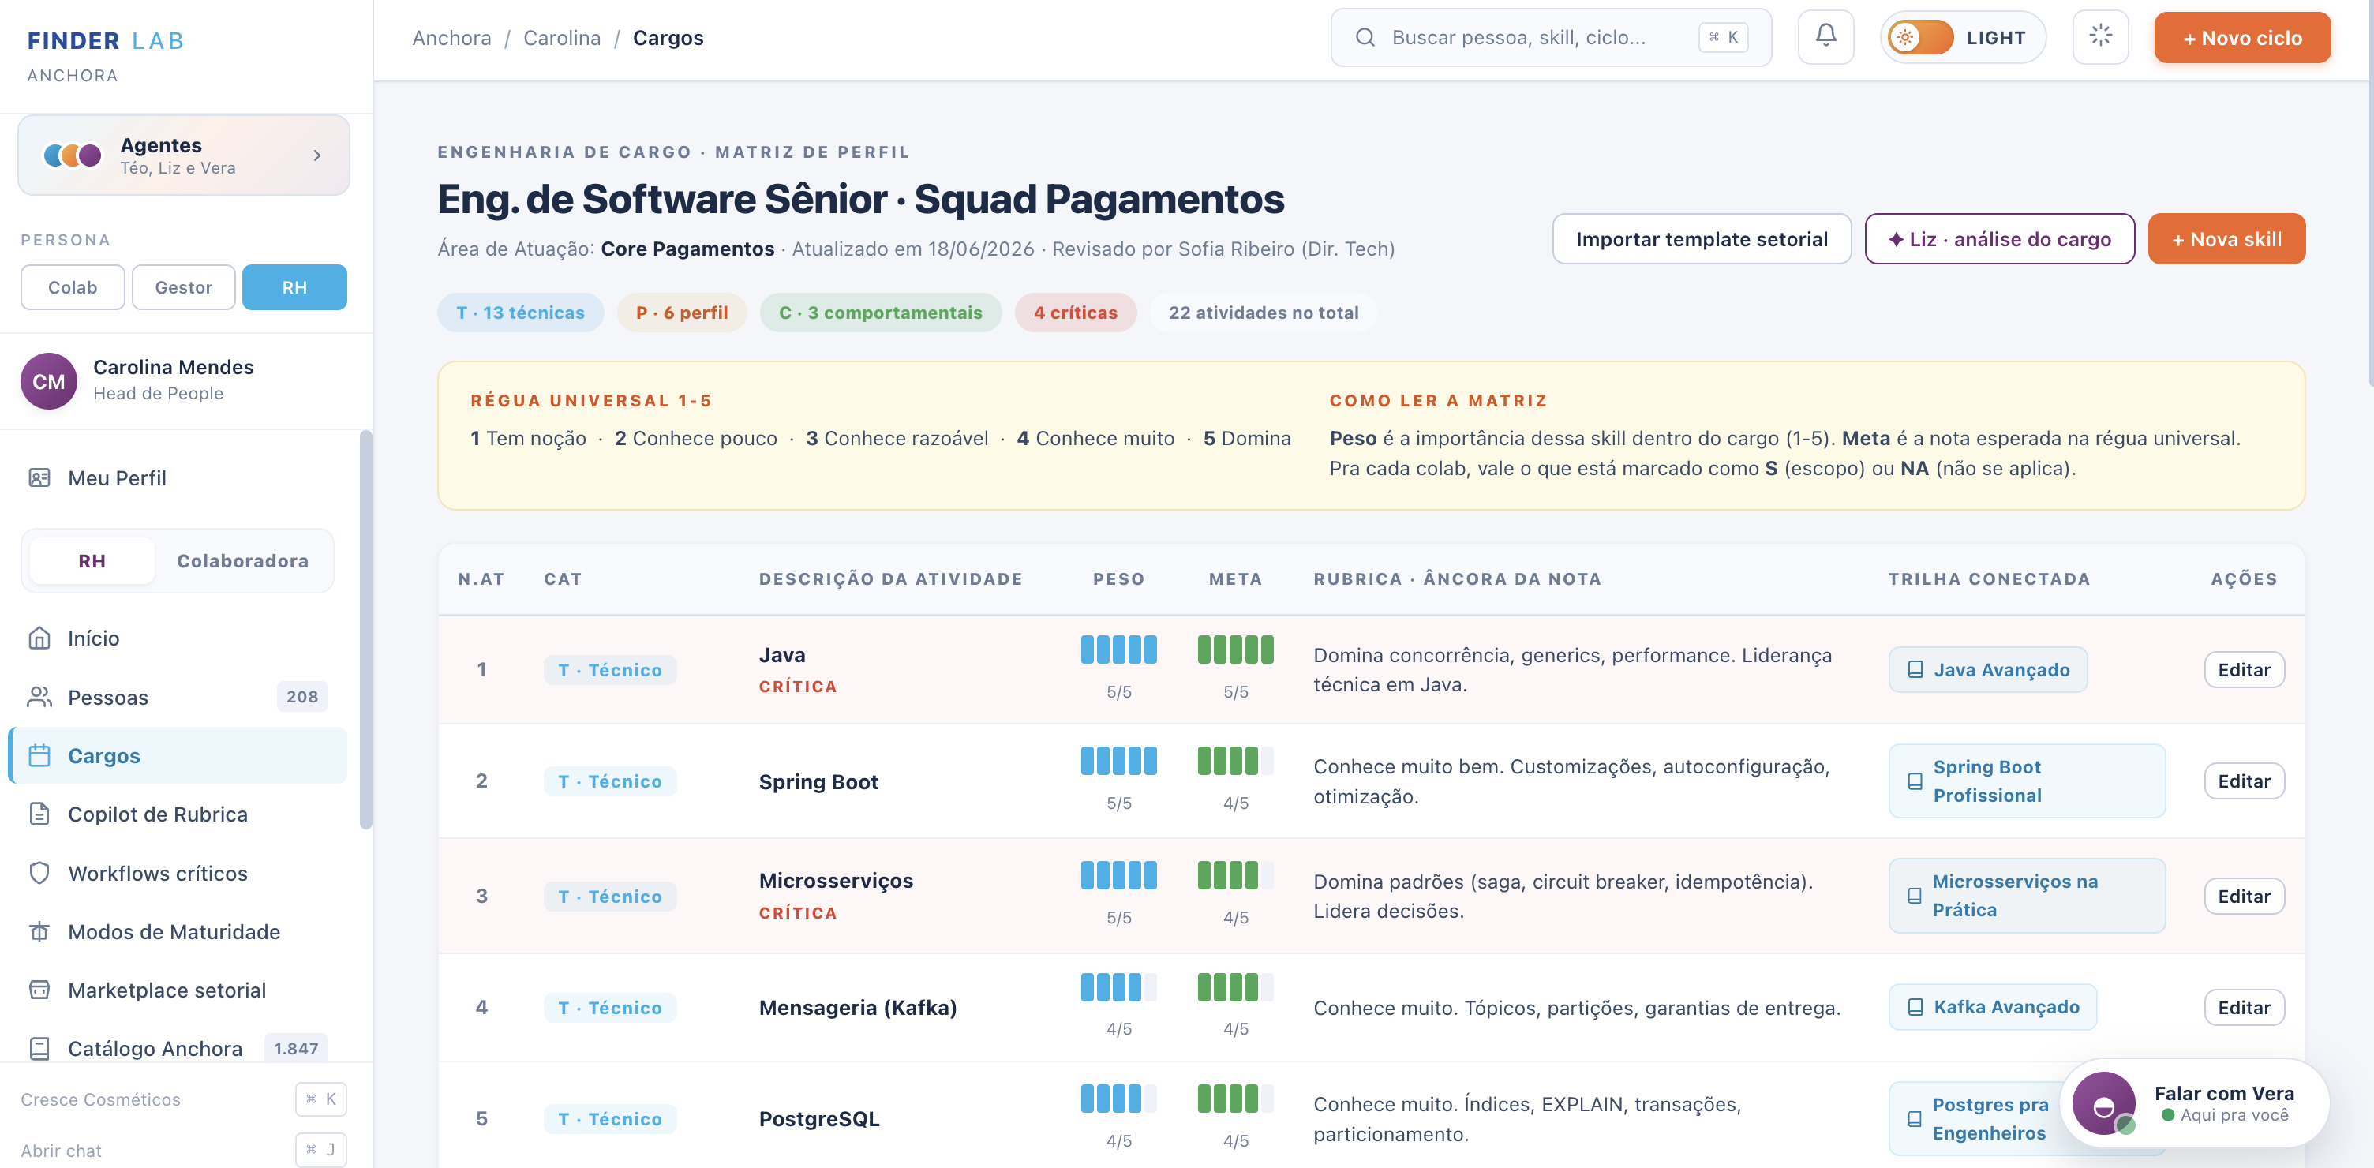Screen dimensions: 2374x1168
Task: Click book icon in Microsserviços na Prática chip
Action: [1914, 895]
